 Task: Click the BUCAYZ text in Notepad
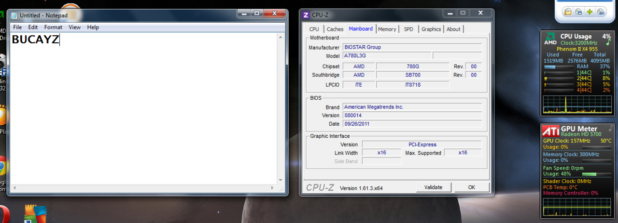[x=35, y=40]
